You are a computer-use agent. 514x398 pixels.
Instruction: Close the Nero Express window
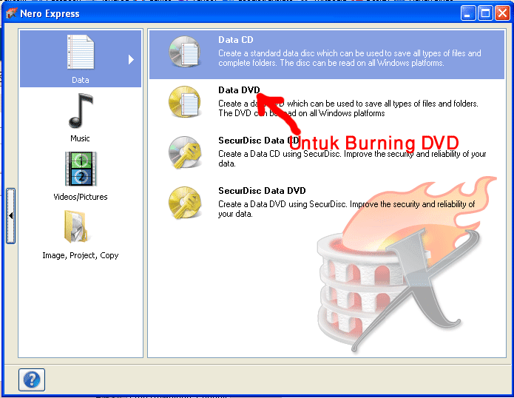point(502,13)
